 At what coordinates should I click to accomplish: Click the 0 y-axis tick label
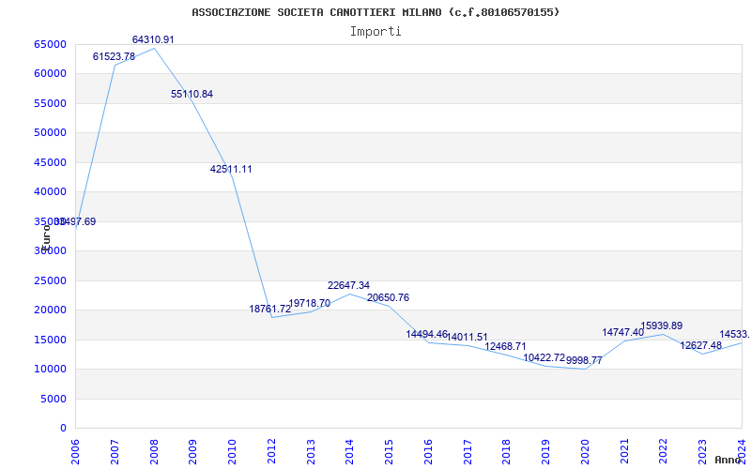coord(63,428)
